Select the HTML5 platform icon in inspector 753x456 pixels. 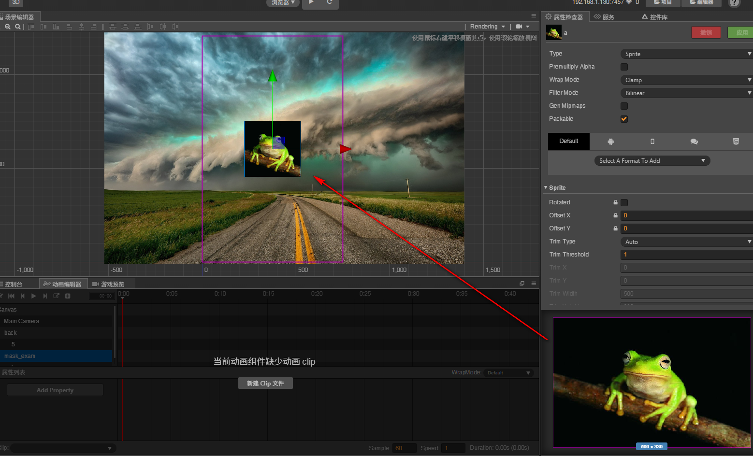tap(736, 141)
